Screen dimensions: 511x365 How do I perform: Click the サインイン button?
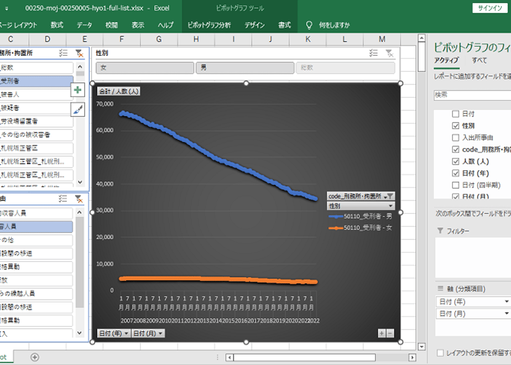(x=490, y=8)
